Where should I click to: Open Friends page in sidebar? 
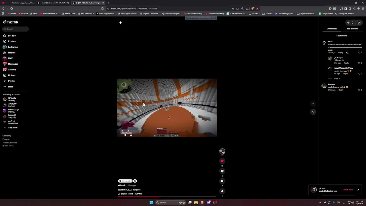(12, 53)
